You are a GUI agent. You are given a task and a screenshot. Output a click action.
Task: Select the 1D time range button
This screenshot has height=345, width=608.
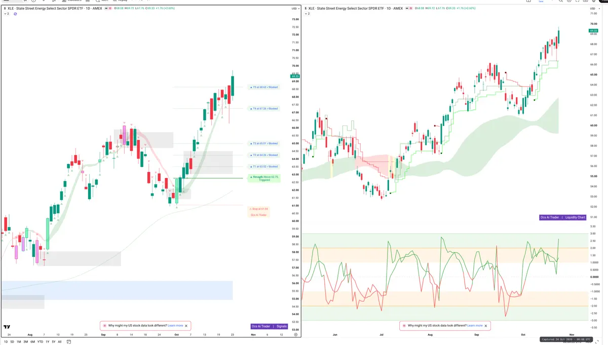[x=6, y=341]
